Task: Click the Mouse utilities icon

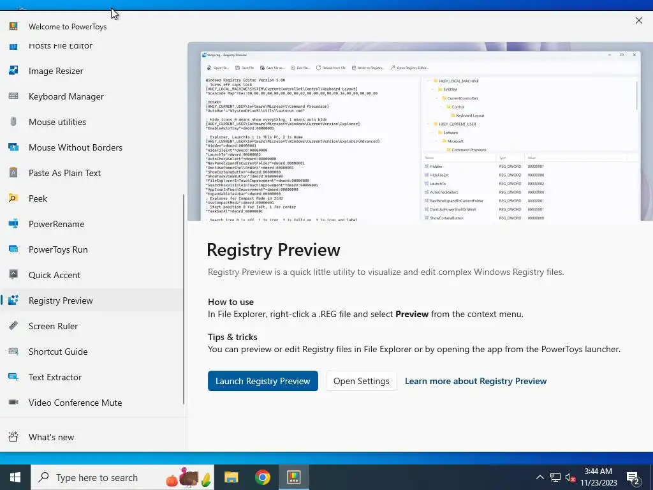Action: (x=13, y=121)
